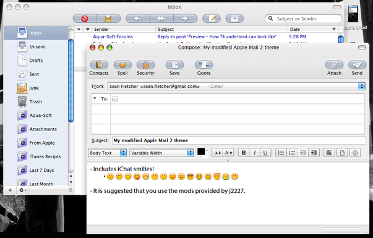Open the text color black swatch

tap(201, 151)
